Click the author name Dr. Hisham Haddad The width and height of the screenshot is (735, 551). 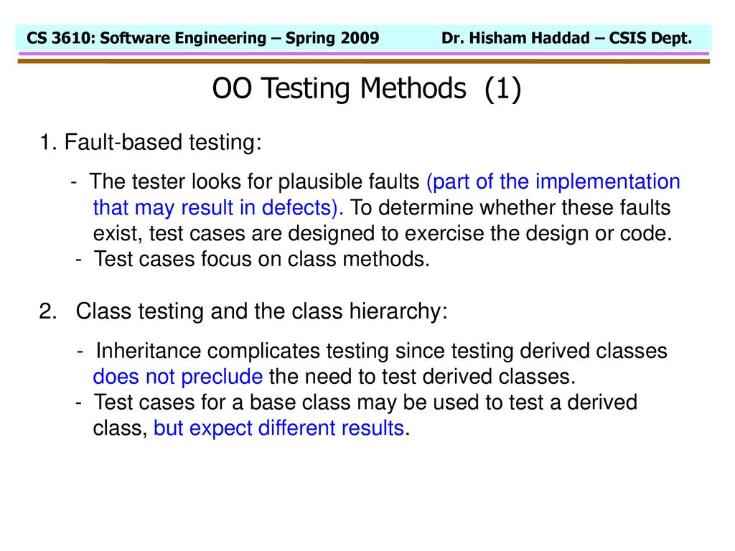(515, 38)
